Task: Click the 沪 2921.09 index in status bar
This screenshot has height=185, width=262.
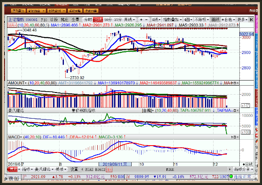Action: coord(34,176)
